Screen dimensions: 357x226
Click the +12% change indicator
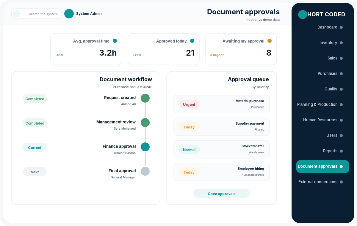(137, 55)
